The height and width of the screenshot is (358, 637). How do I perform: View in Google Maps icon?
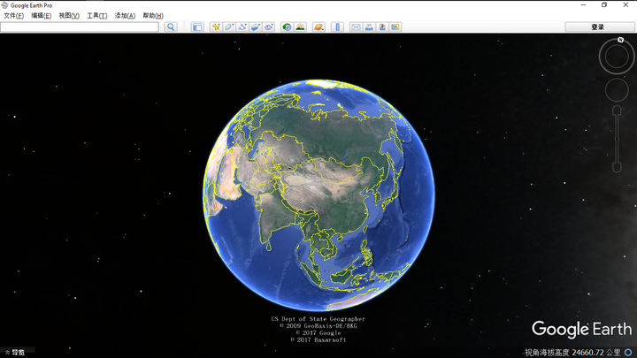pos(395,27)
